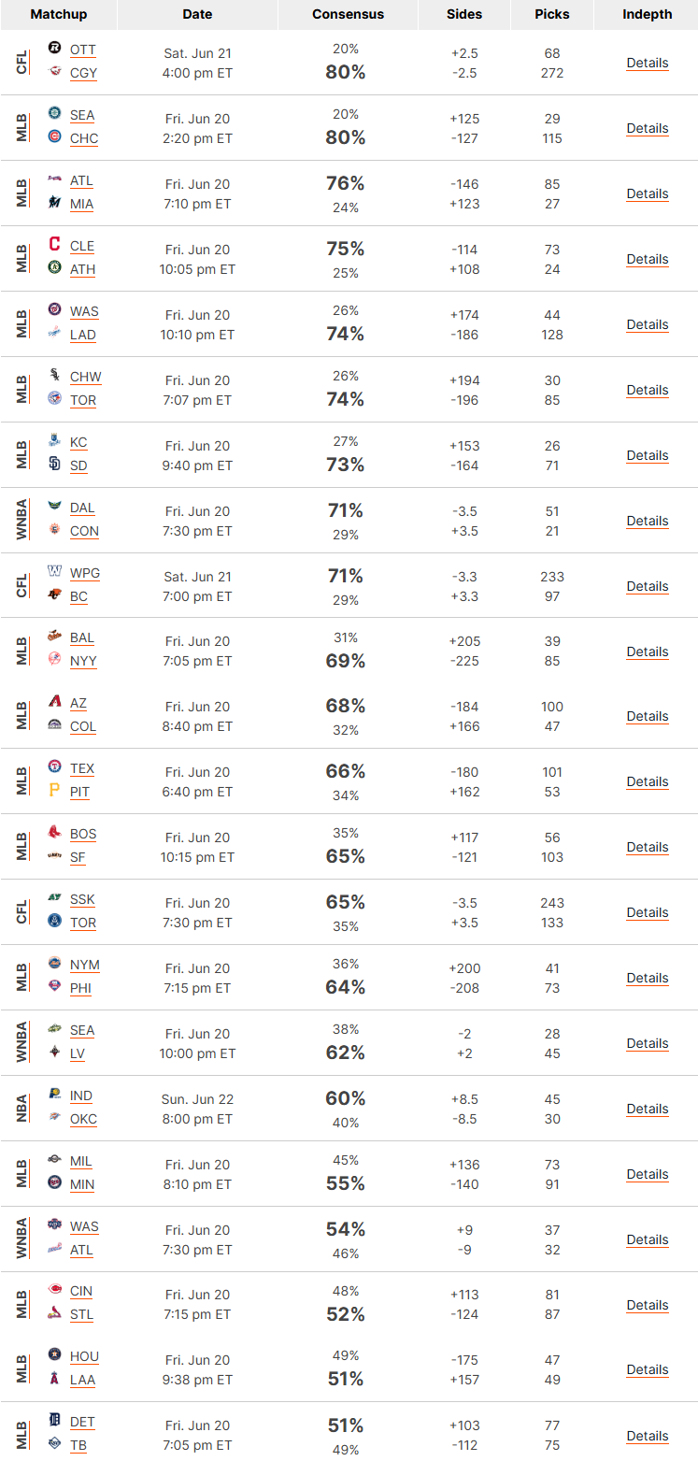
Task: Open the LAD team link
Action: pyautogui.click(x=83, y=335)
